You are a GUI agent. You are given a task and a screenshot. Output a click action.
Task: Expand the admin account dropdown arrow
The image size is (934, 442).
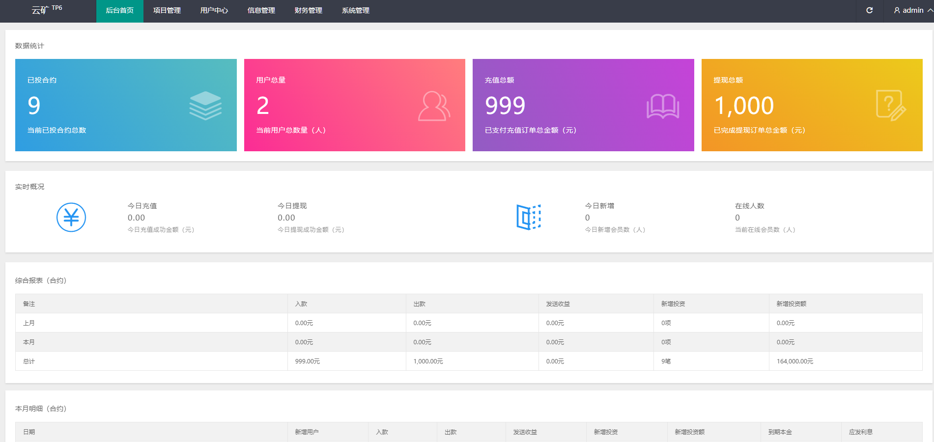click(x=930, y=10)
